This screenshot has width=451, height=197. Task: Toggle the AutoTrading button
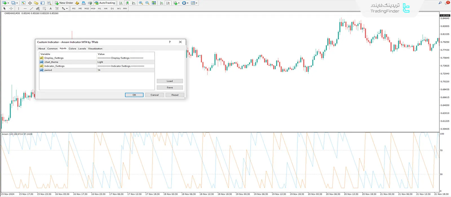click(x=105, y=3)
